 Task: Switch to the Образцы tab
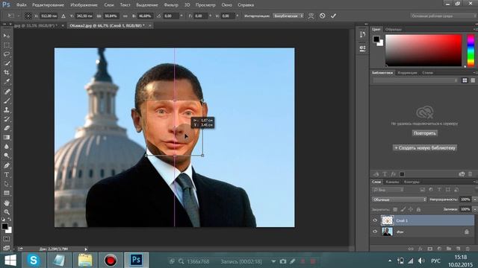point(394,30)
